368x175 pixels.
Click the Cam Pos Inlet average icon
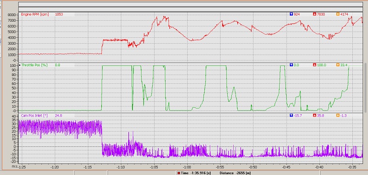(x=338, y=115)
